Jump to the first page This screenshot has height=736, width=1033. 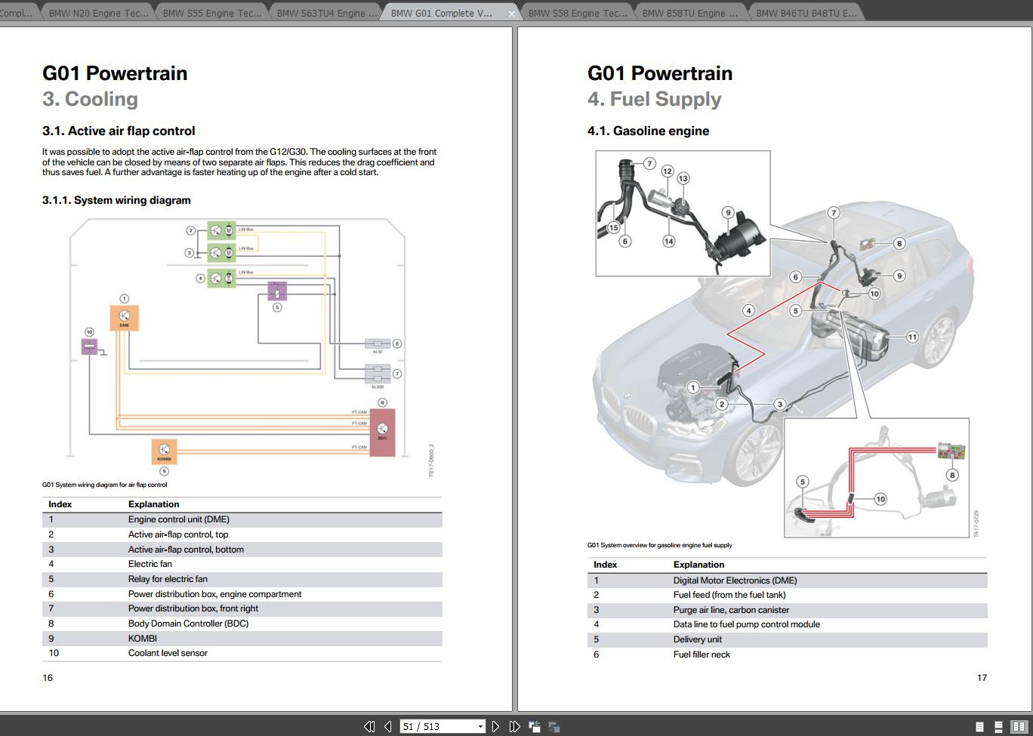tap(370, 726)
